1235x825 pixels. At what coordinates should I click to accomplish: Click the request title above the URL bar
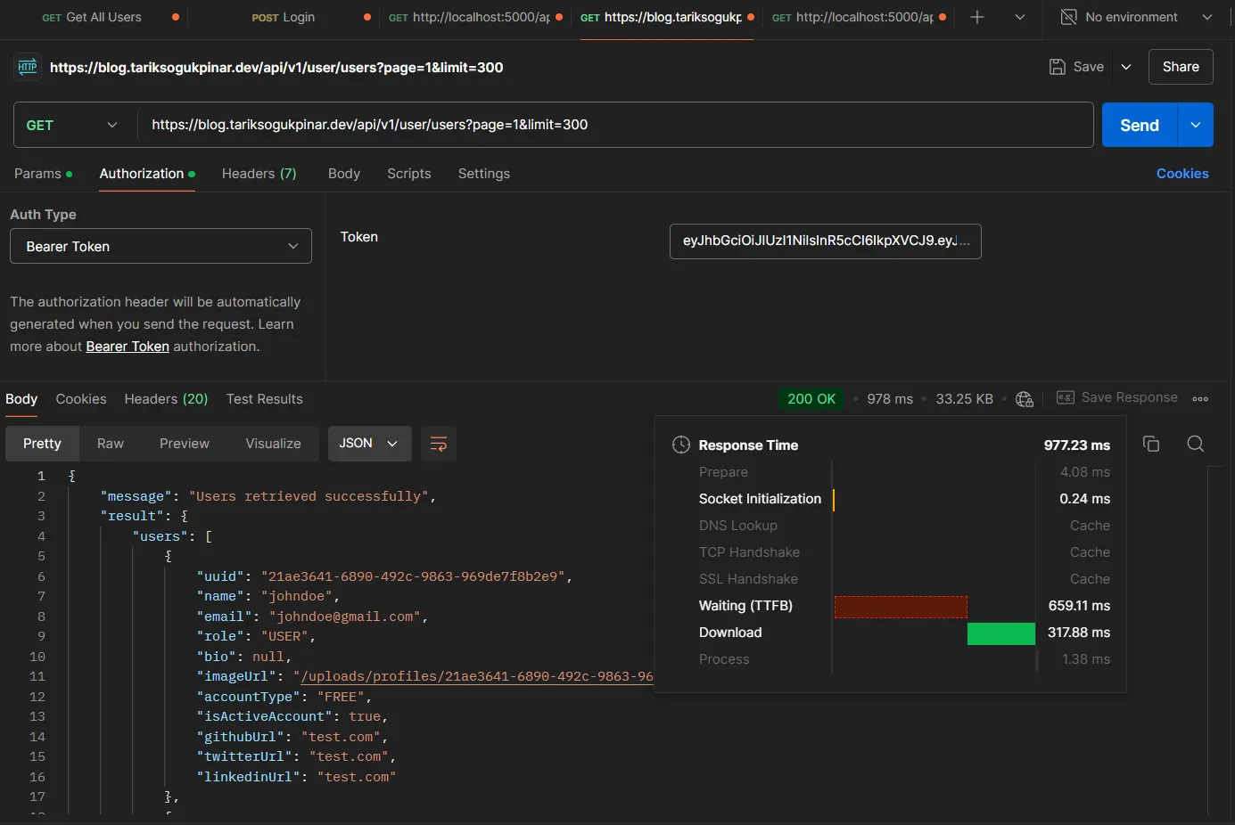[x=276, y=68]
